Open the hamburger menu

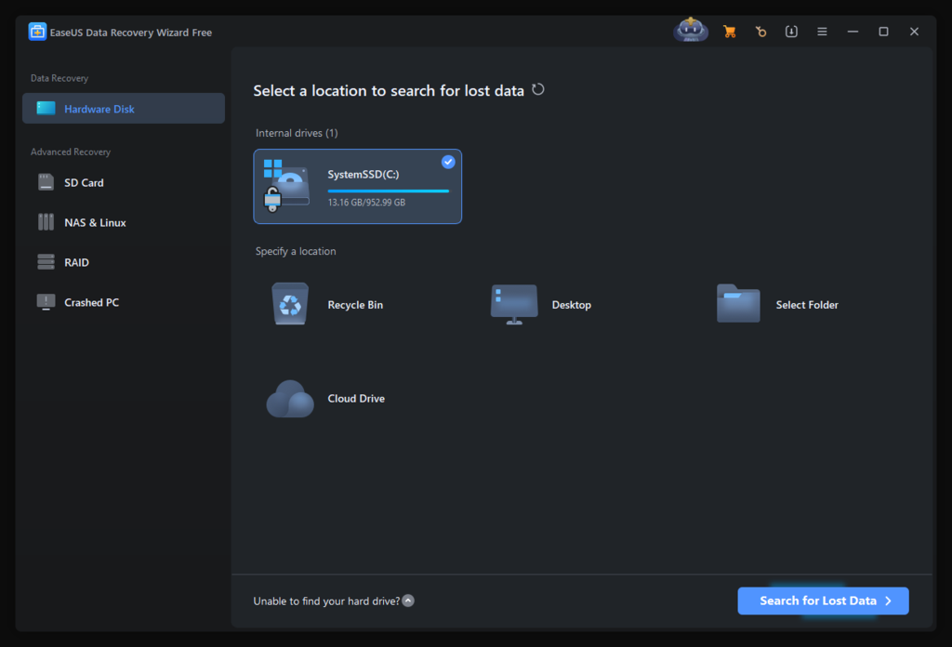(x=822, y=32)
